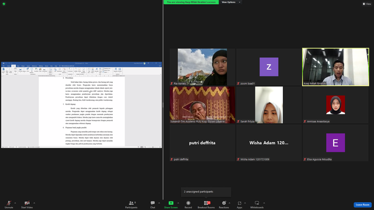The image size is (374, 210).
Task: Change layout using the View button
Action: point(367,4)
